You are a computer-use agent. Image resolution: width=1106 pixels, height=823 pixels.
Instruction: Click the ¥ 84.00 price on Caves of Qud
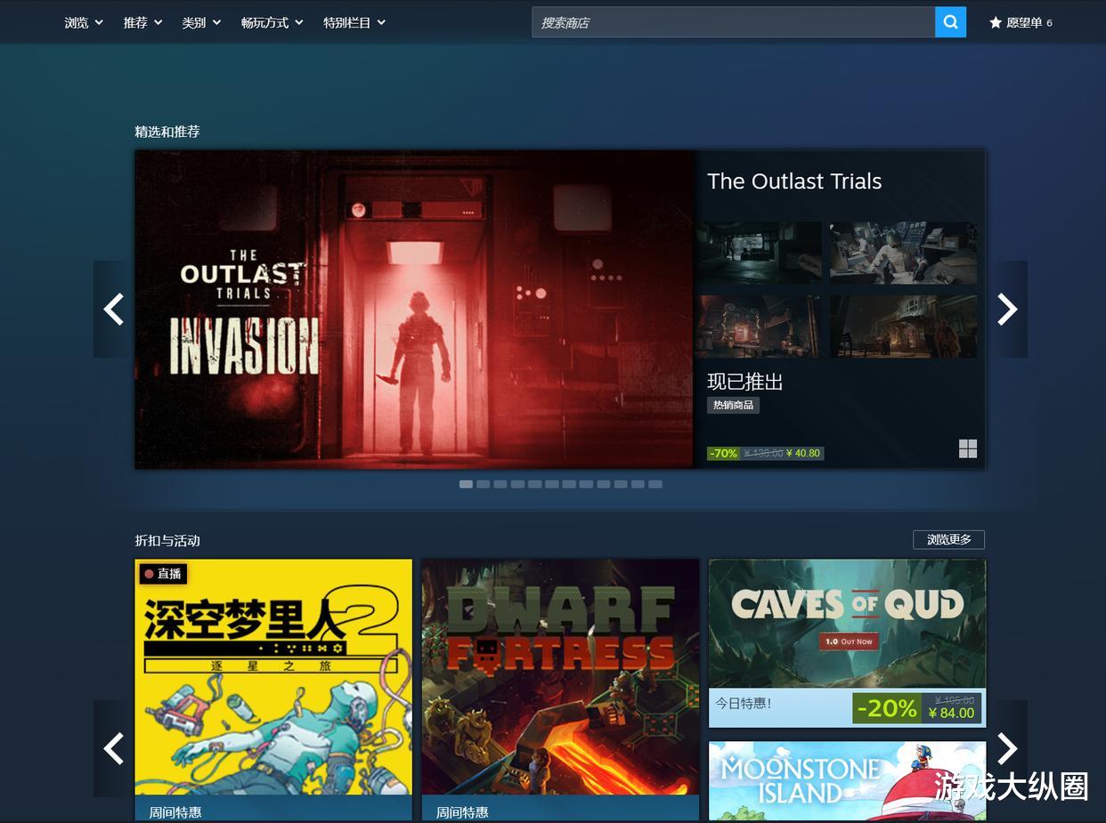click(x=951, y=713)
